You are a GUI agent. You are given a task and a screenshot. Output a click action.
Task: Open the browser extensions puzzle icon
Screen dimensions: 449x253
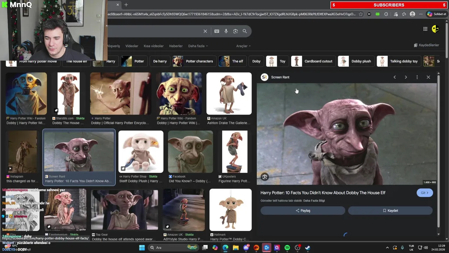pos(386,14)
